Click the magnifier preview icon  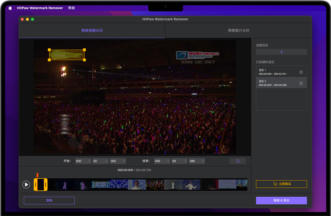pyautogui.click(x=237, y=161)
